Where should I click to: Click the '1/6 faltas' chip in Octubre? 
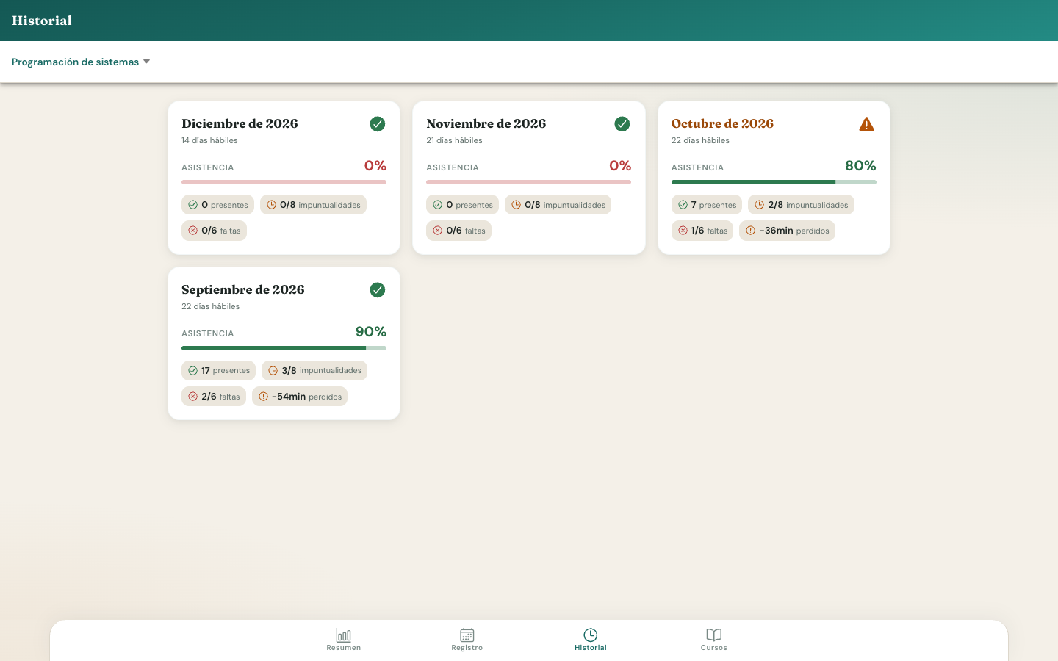pos(702,231)
